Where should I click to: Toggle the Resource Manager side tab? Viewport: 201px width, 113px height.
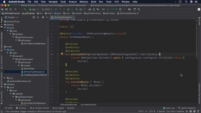click(2, 41)
